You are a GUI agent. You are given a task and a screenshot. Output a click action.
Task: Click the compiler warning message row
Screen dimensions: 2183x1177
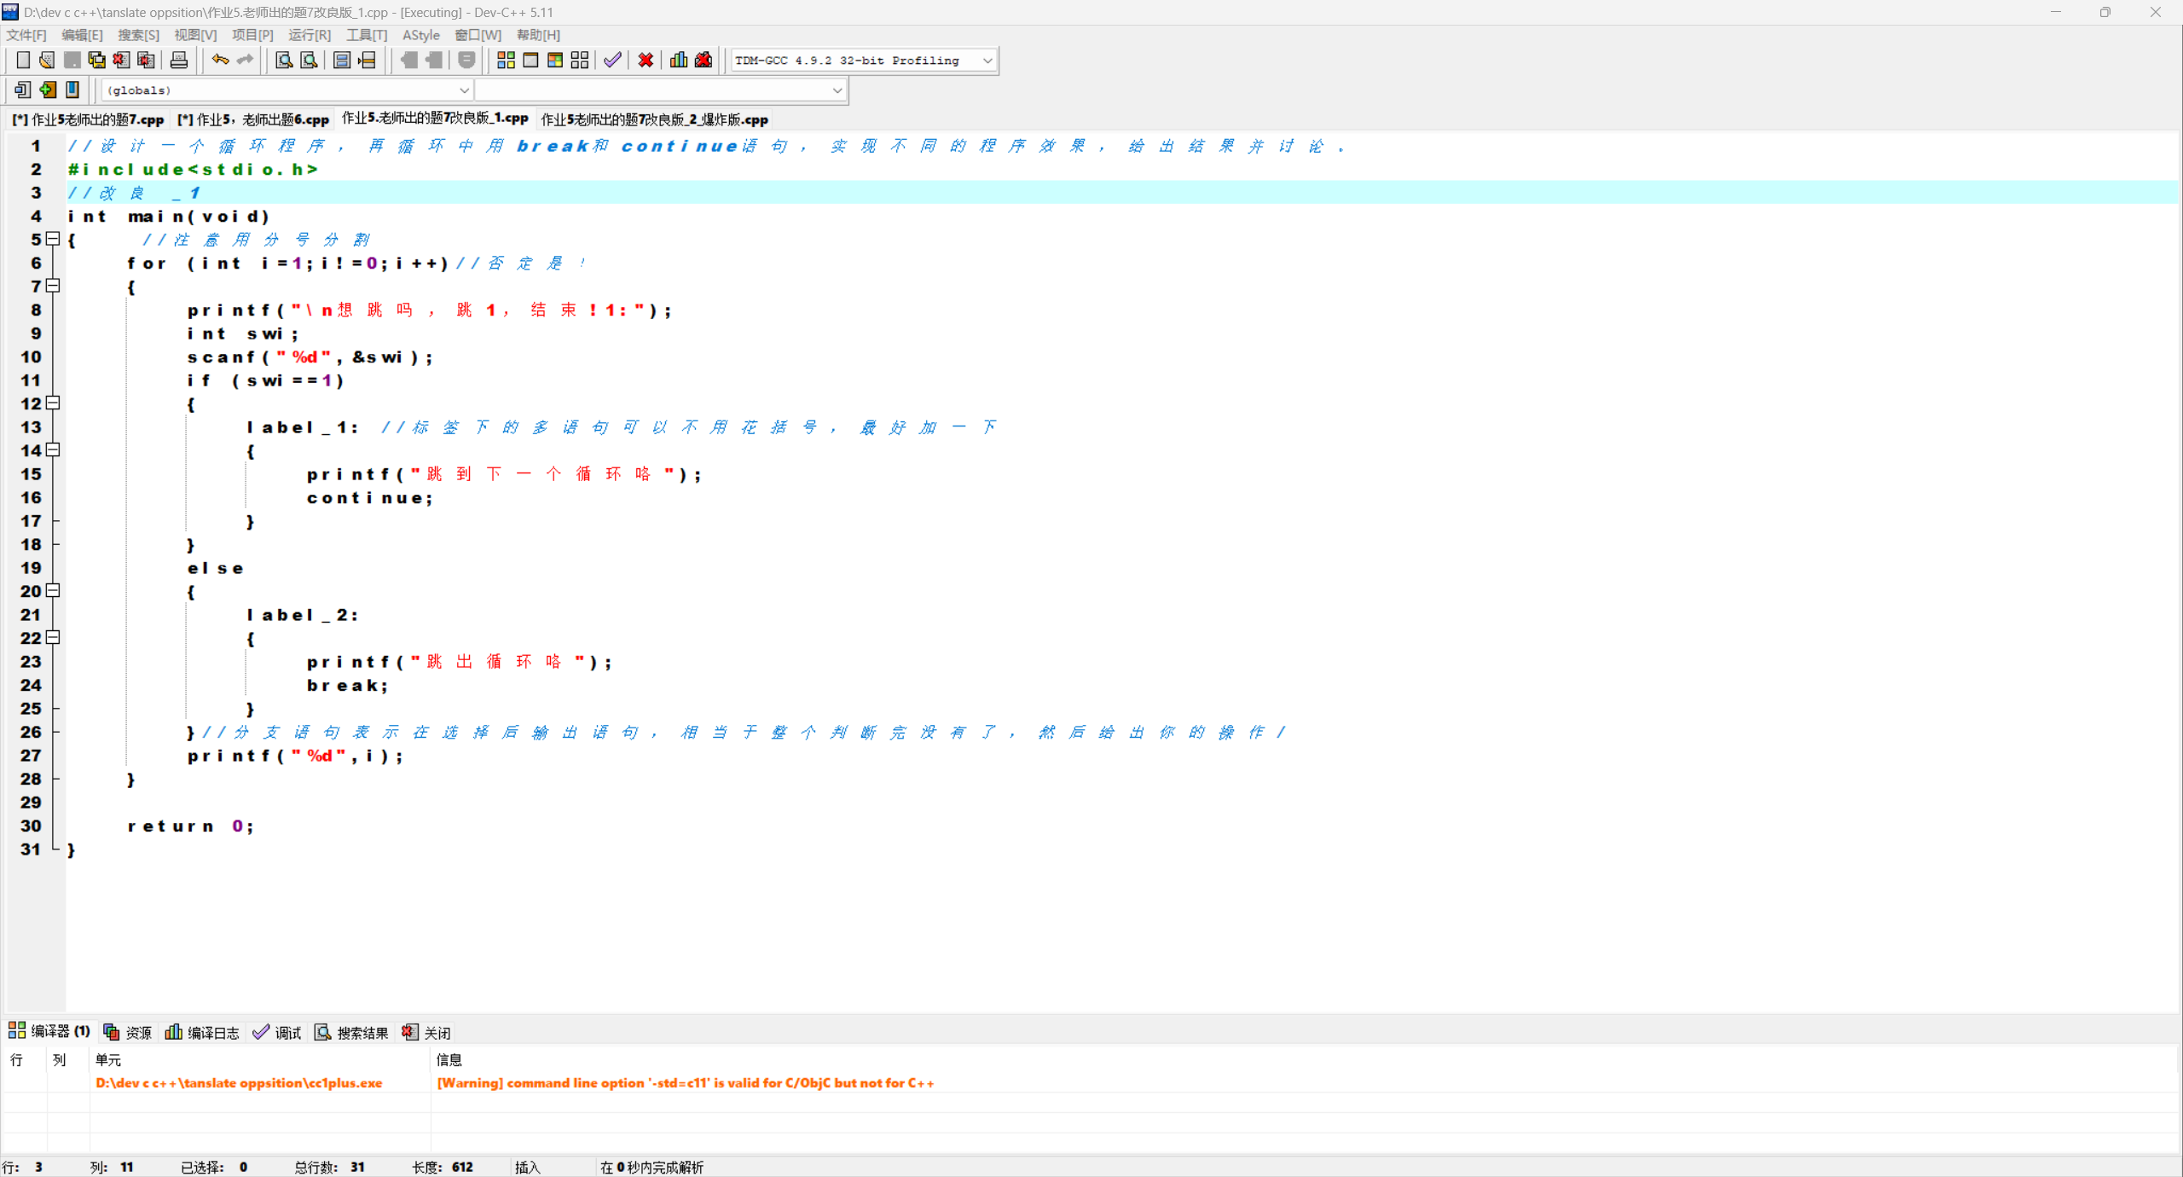coord(685,1082)
